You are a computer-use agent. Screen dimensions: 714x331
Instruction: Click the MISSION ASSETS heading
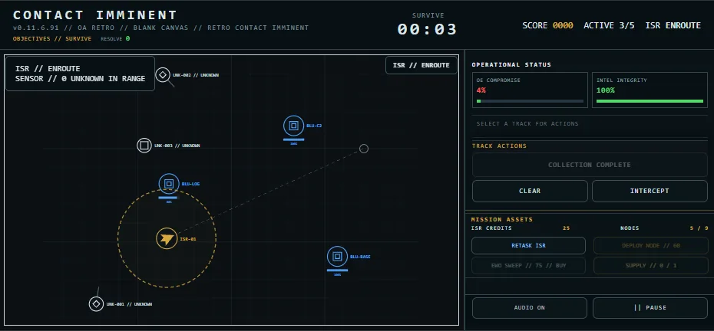tap(502, 220)
